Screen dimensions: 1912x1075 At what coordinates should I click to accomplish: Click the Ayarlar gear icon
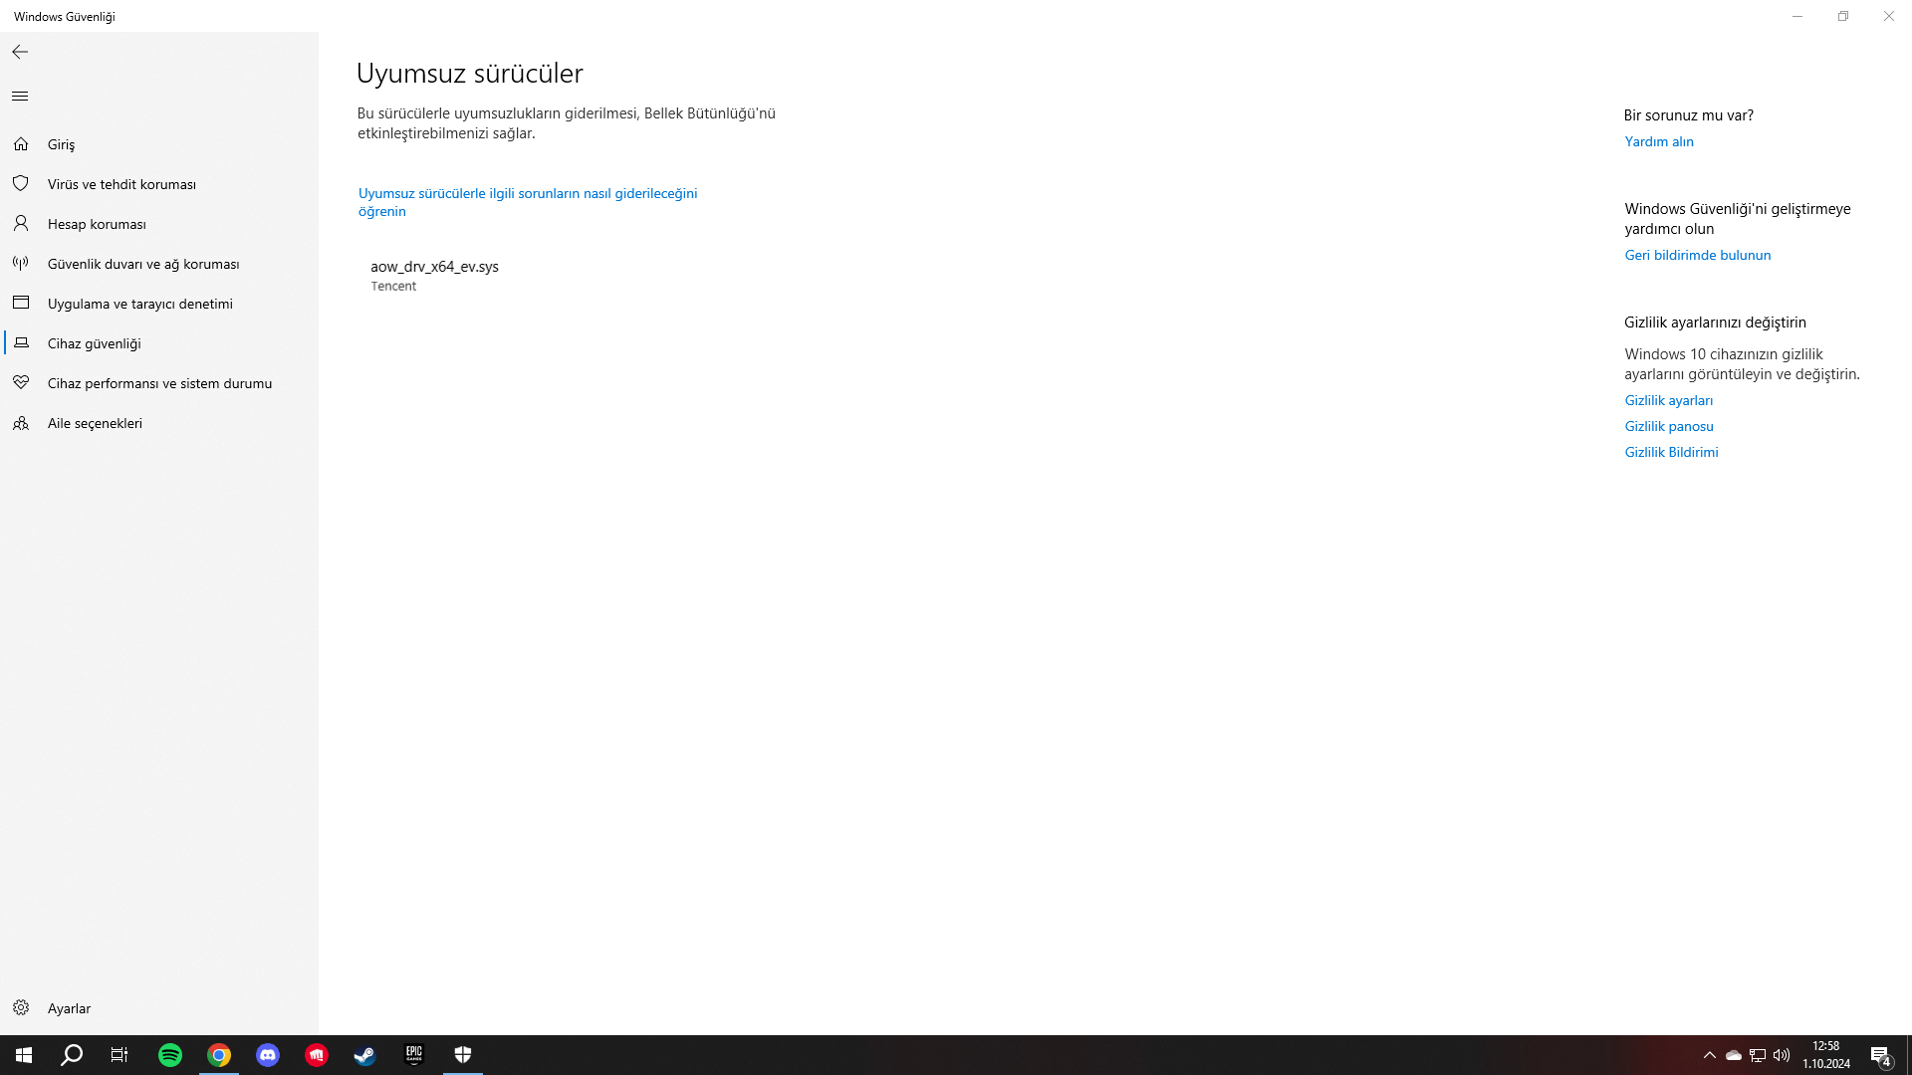pyautogui.click(x=21, y=1008)
